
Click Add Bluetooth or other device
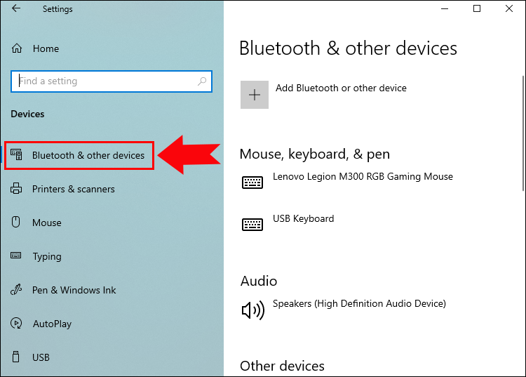point(341,88)
